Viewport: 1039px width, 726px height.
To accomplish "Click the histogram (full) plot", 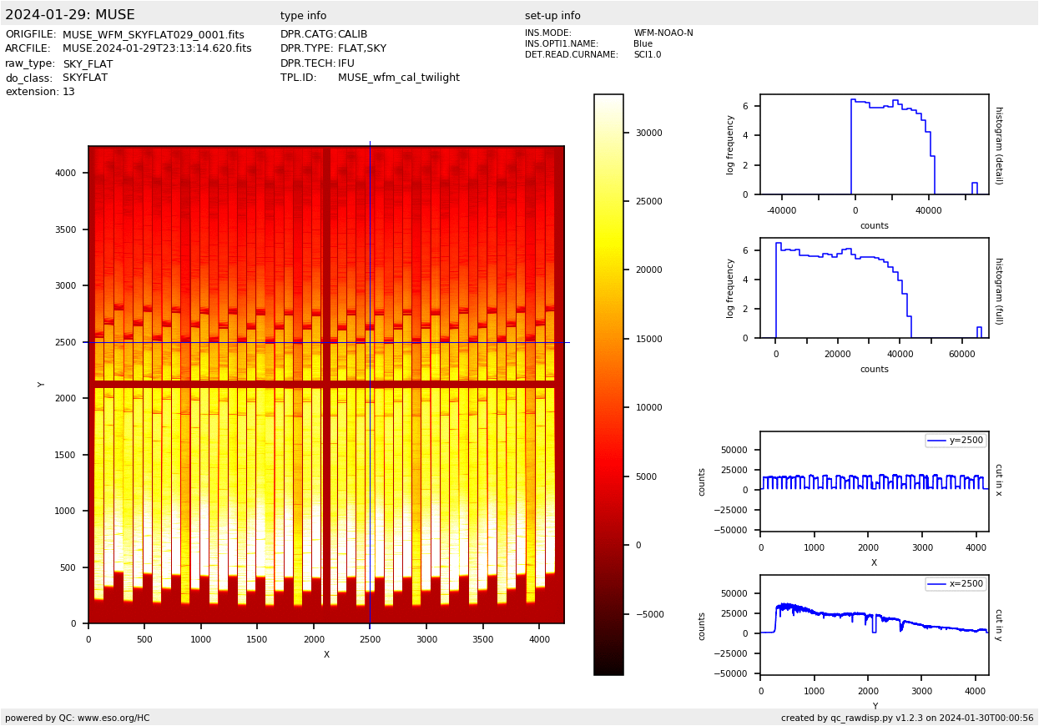I will 874,288.
